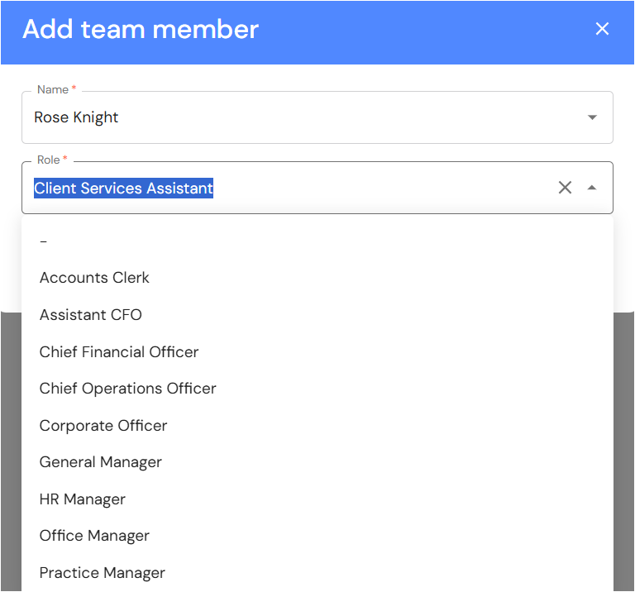Collapse the Role dropdown list
The width and height of the screenshot is (635, 592).
pyautogui.click(x=592, y=188)
